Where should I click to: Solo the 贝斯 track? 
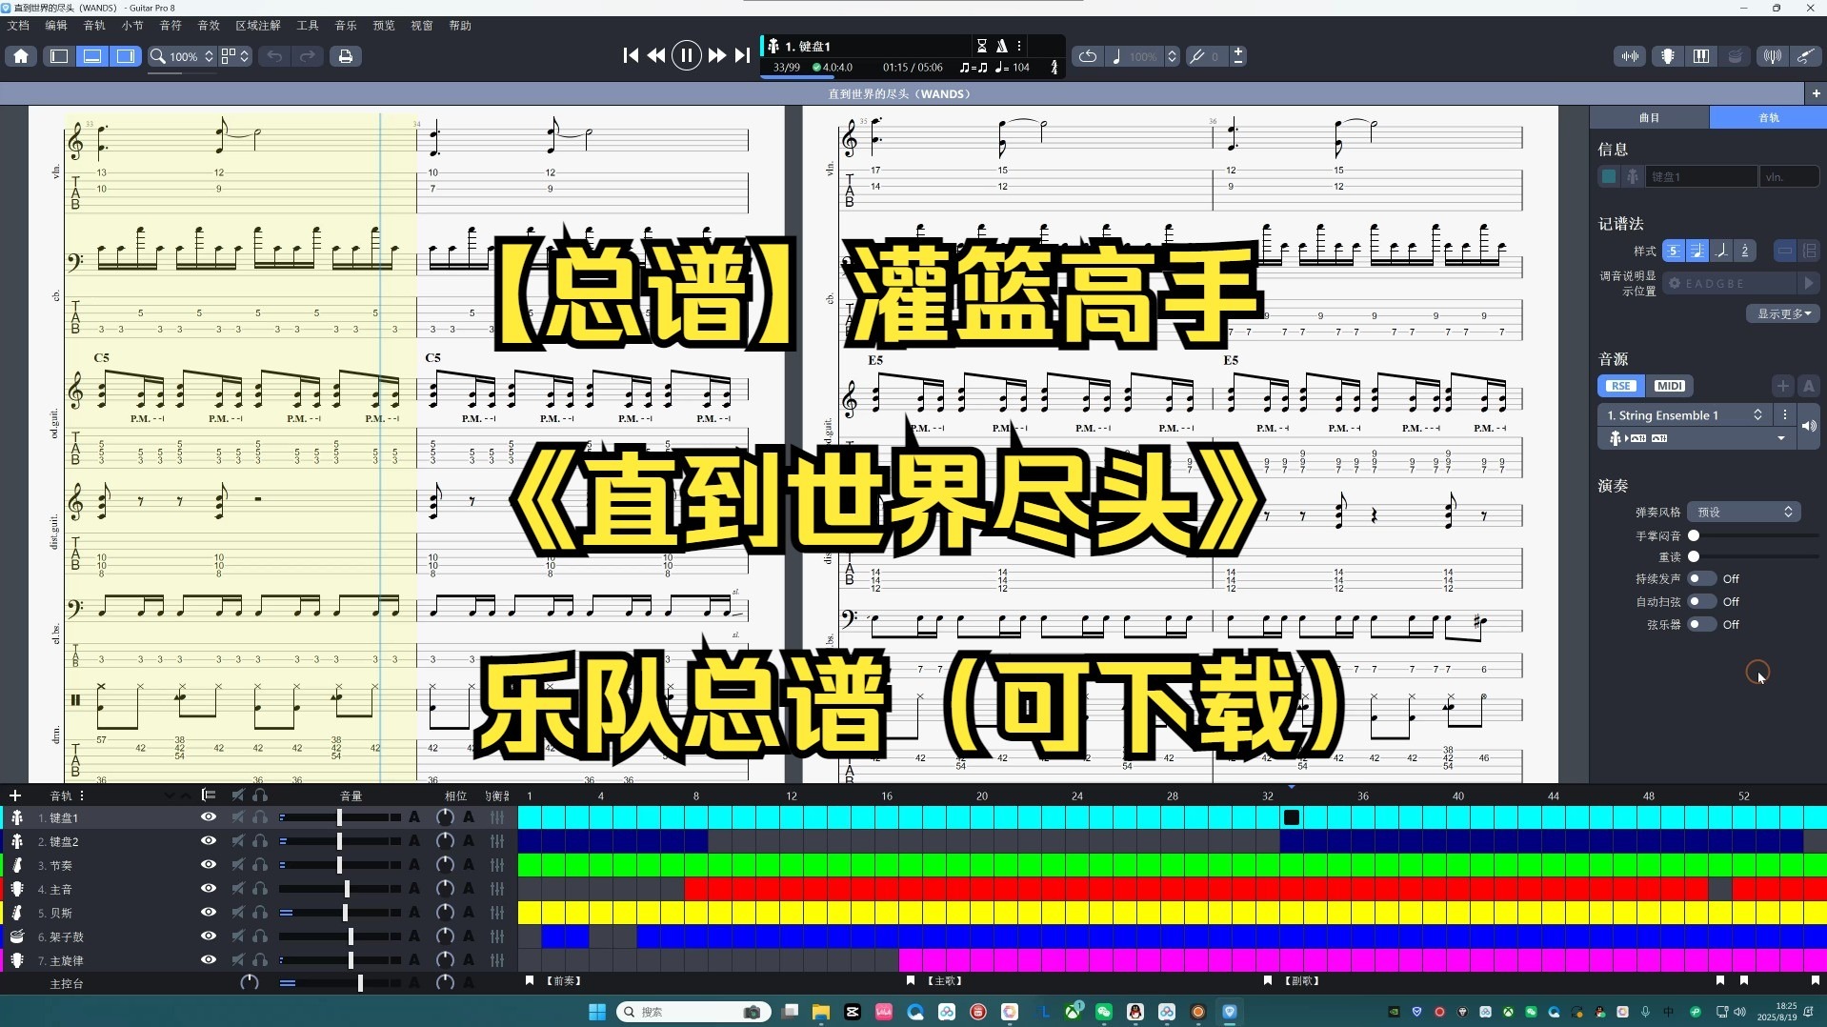[260, 913]
